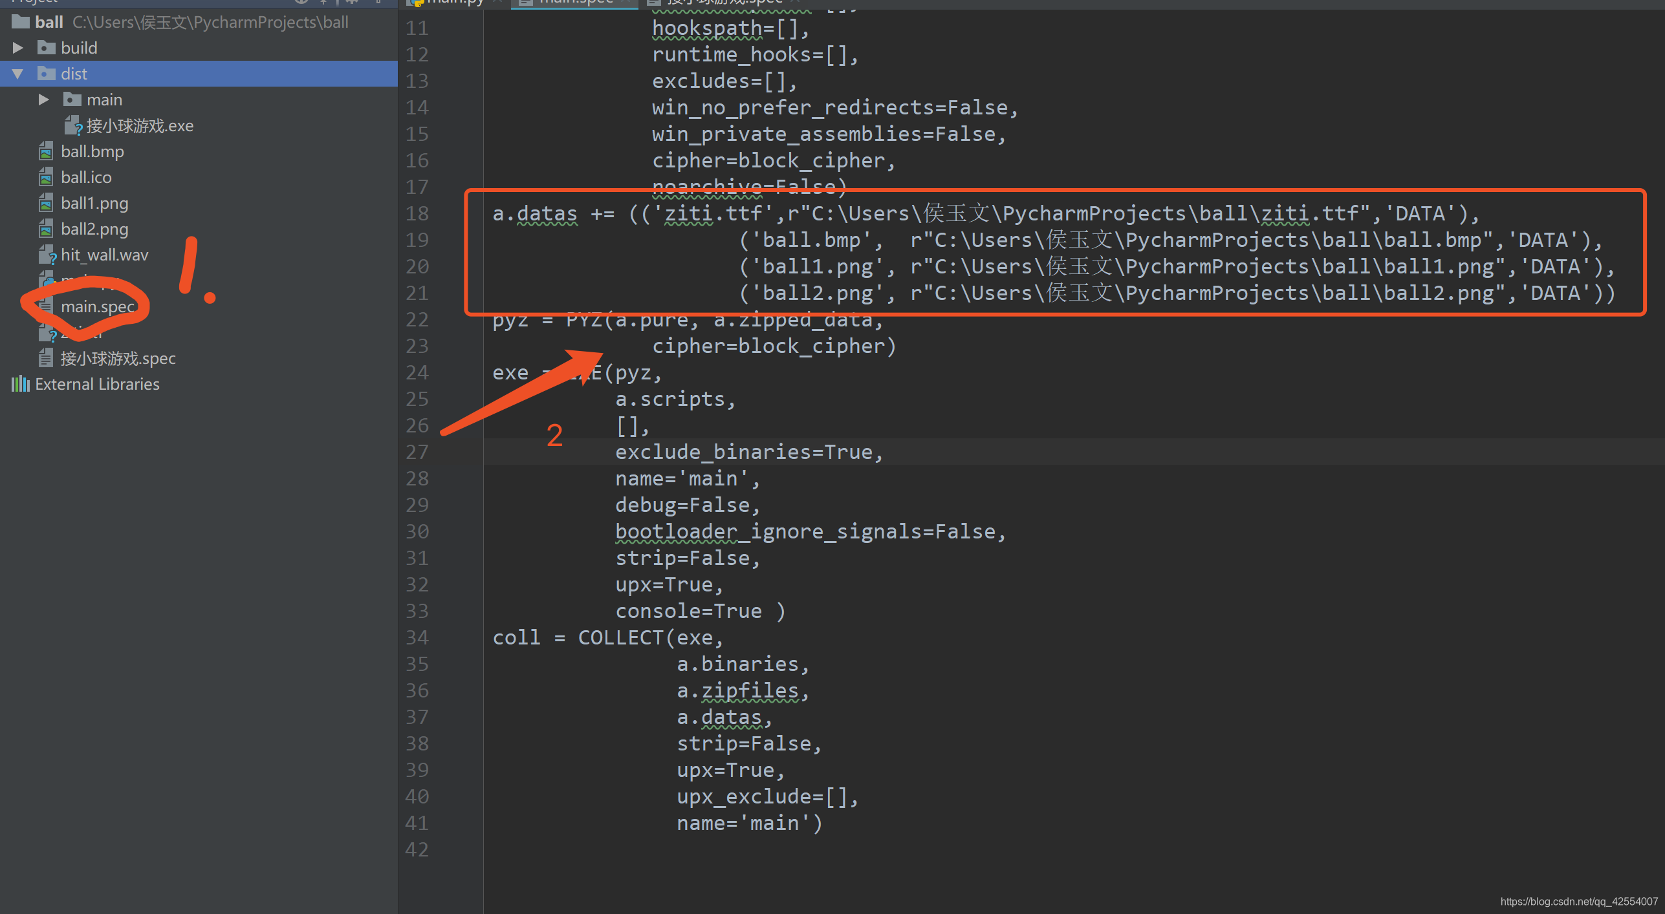Screen dimensions: 1665x914
Task: Select the Scroll from Source icon in Project toolbar
Action: click(x=300, y=2)
